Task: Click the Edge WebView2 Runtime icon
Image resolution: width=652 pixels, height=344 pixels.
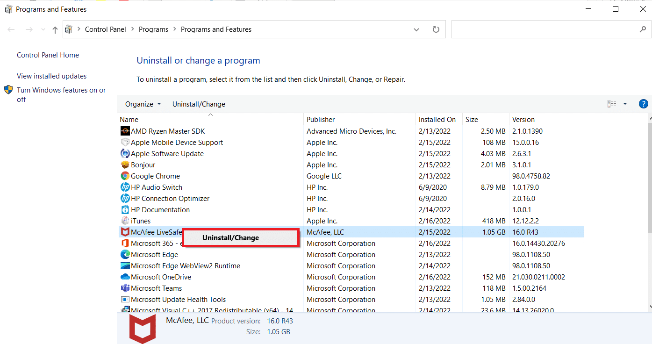Action: point(125,266)
